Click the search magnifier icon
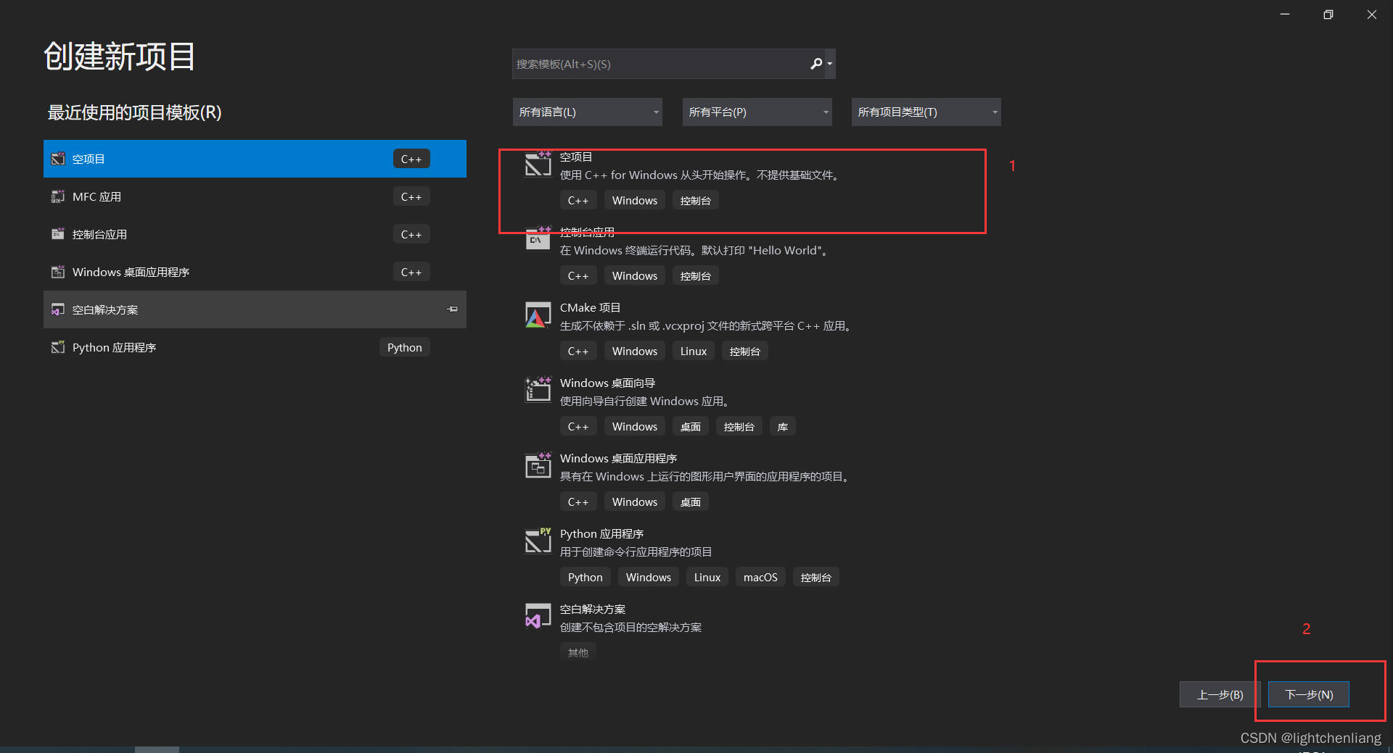The width and height of the screenshot is (1393, 753). [x=816, y=64]
